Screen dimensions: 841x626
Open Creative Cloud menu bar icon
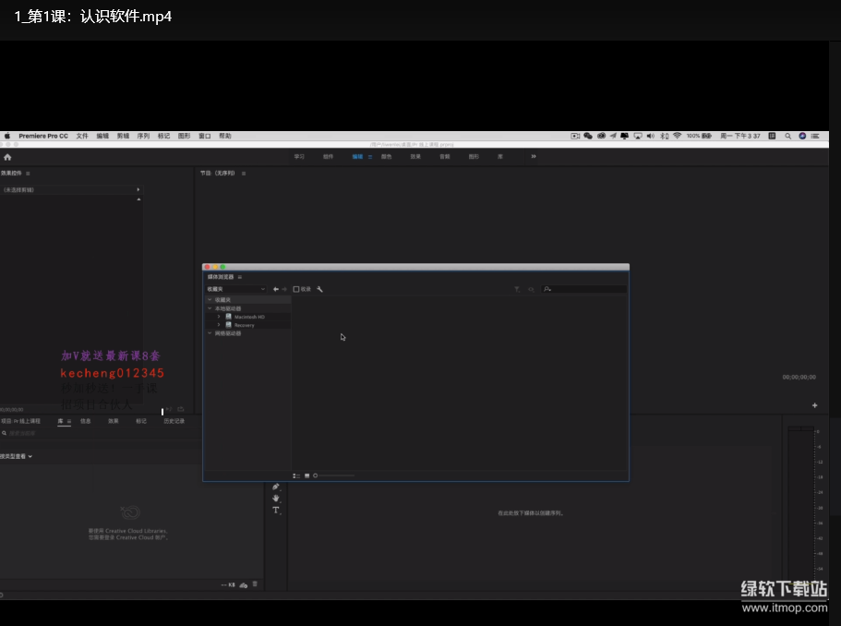click(601, 137)
